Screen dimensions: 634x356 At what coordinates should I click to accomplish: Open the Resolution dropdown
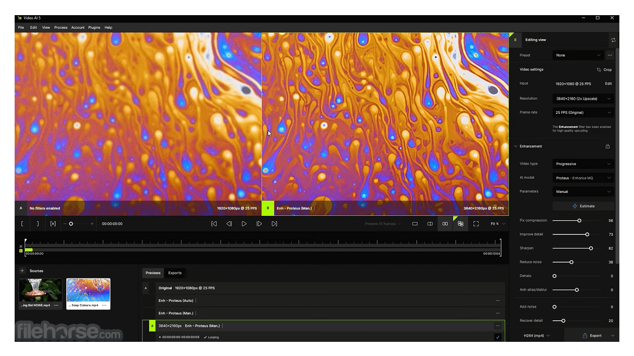[583, 99]
